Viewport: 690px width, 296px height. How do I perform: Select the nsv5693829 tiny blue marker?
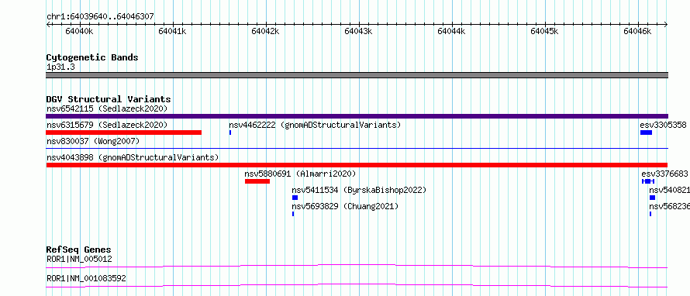[x=293, y=214]
